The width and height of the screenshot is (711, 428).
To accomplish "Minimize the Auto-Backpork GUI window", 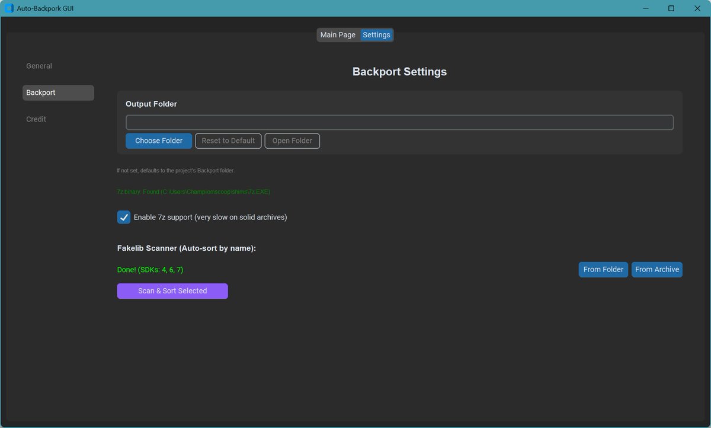I will coord(645,8).
